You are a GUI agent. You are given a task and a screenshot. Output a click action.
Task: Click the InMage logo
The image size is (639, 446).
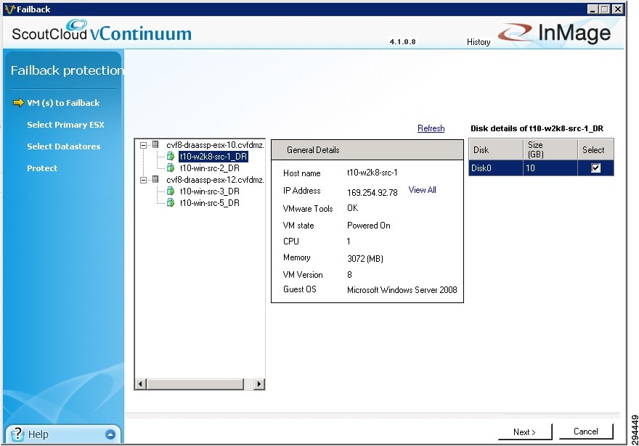click(x=555, y=33)
